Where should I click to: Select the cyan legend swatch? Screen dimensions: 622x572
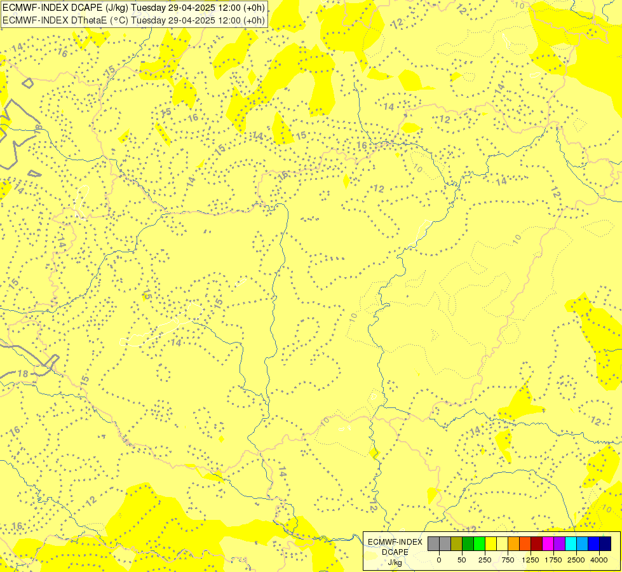[x=571, y=543]
